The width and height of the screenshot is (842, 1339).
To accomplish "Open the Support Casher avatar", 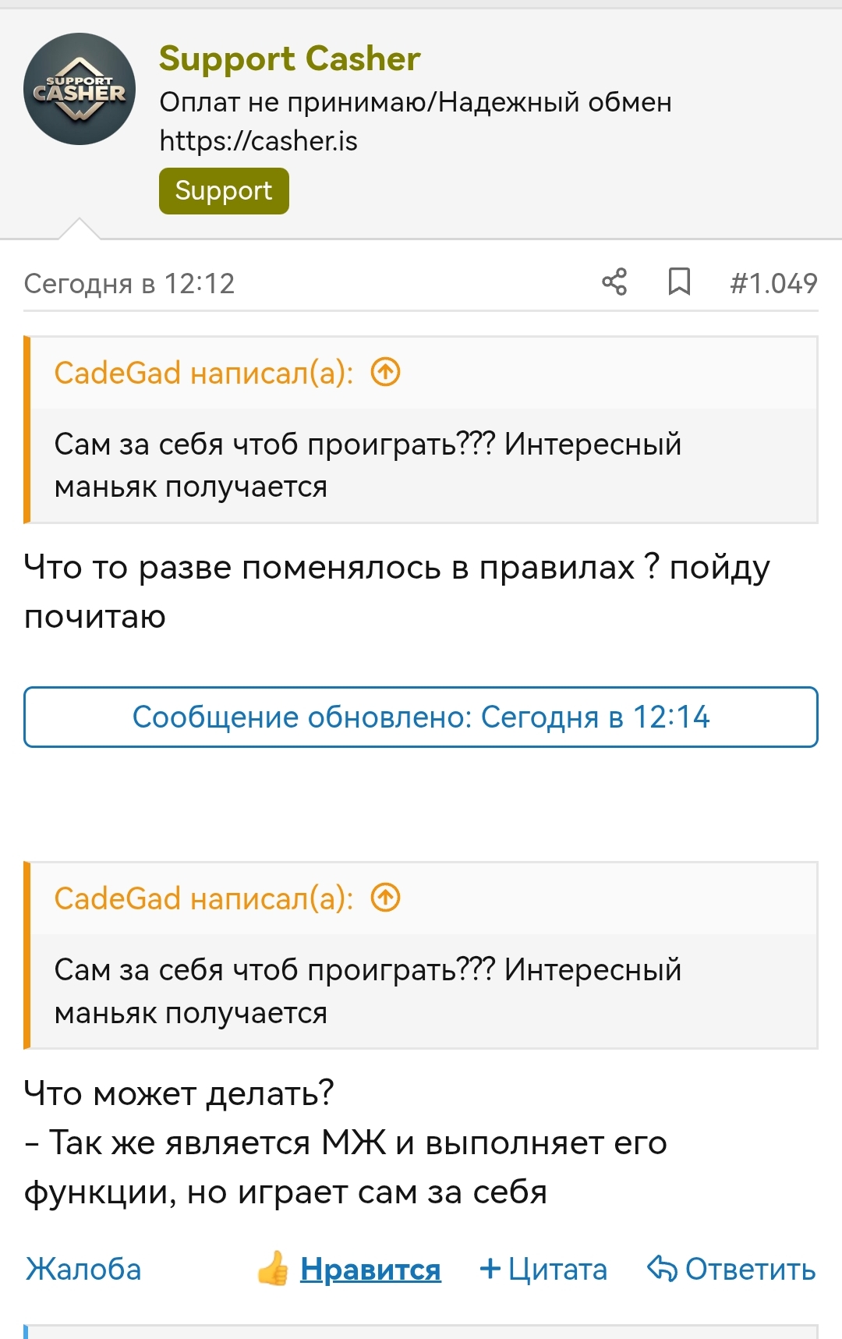I will click(80, 89).
